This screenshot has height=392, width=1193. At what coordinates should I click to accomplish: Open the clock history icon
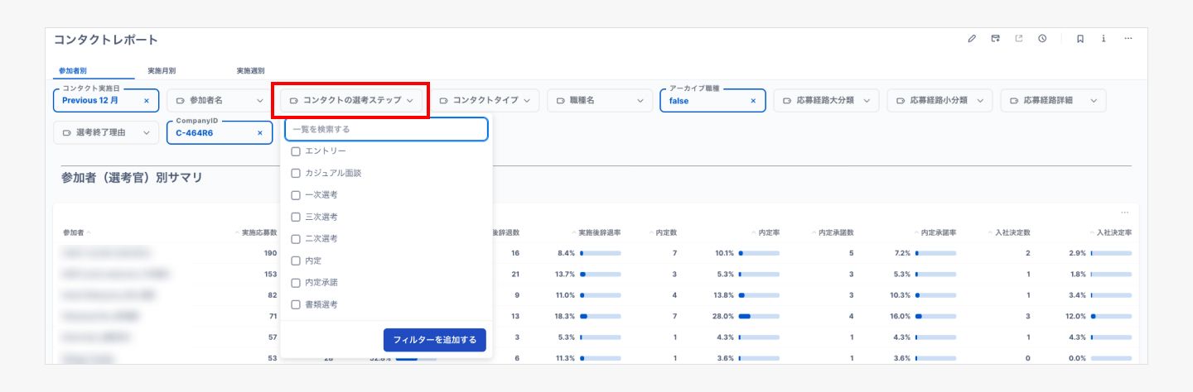coord(1042,39)
